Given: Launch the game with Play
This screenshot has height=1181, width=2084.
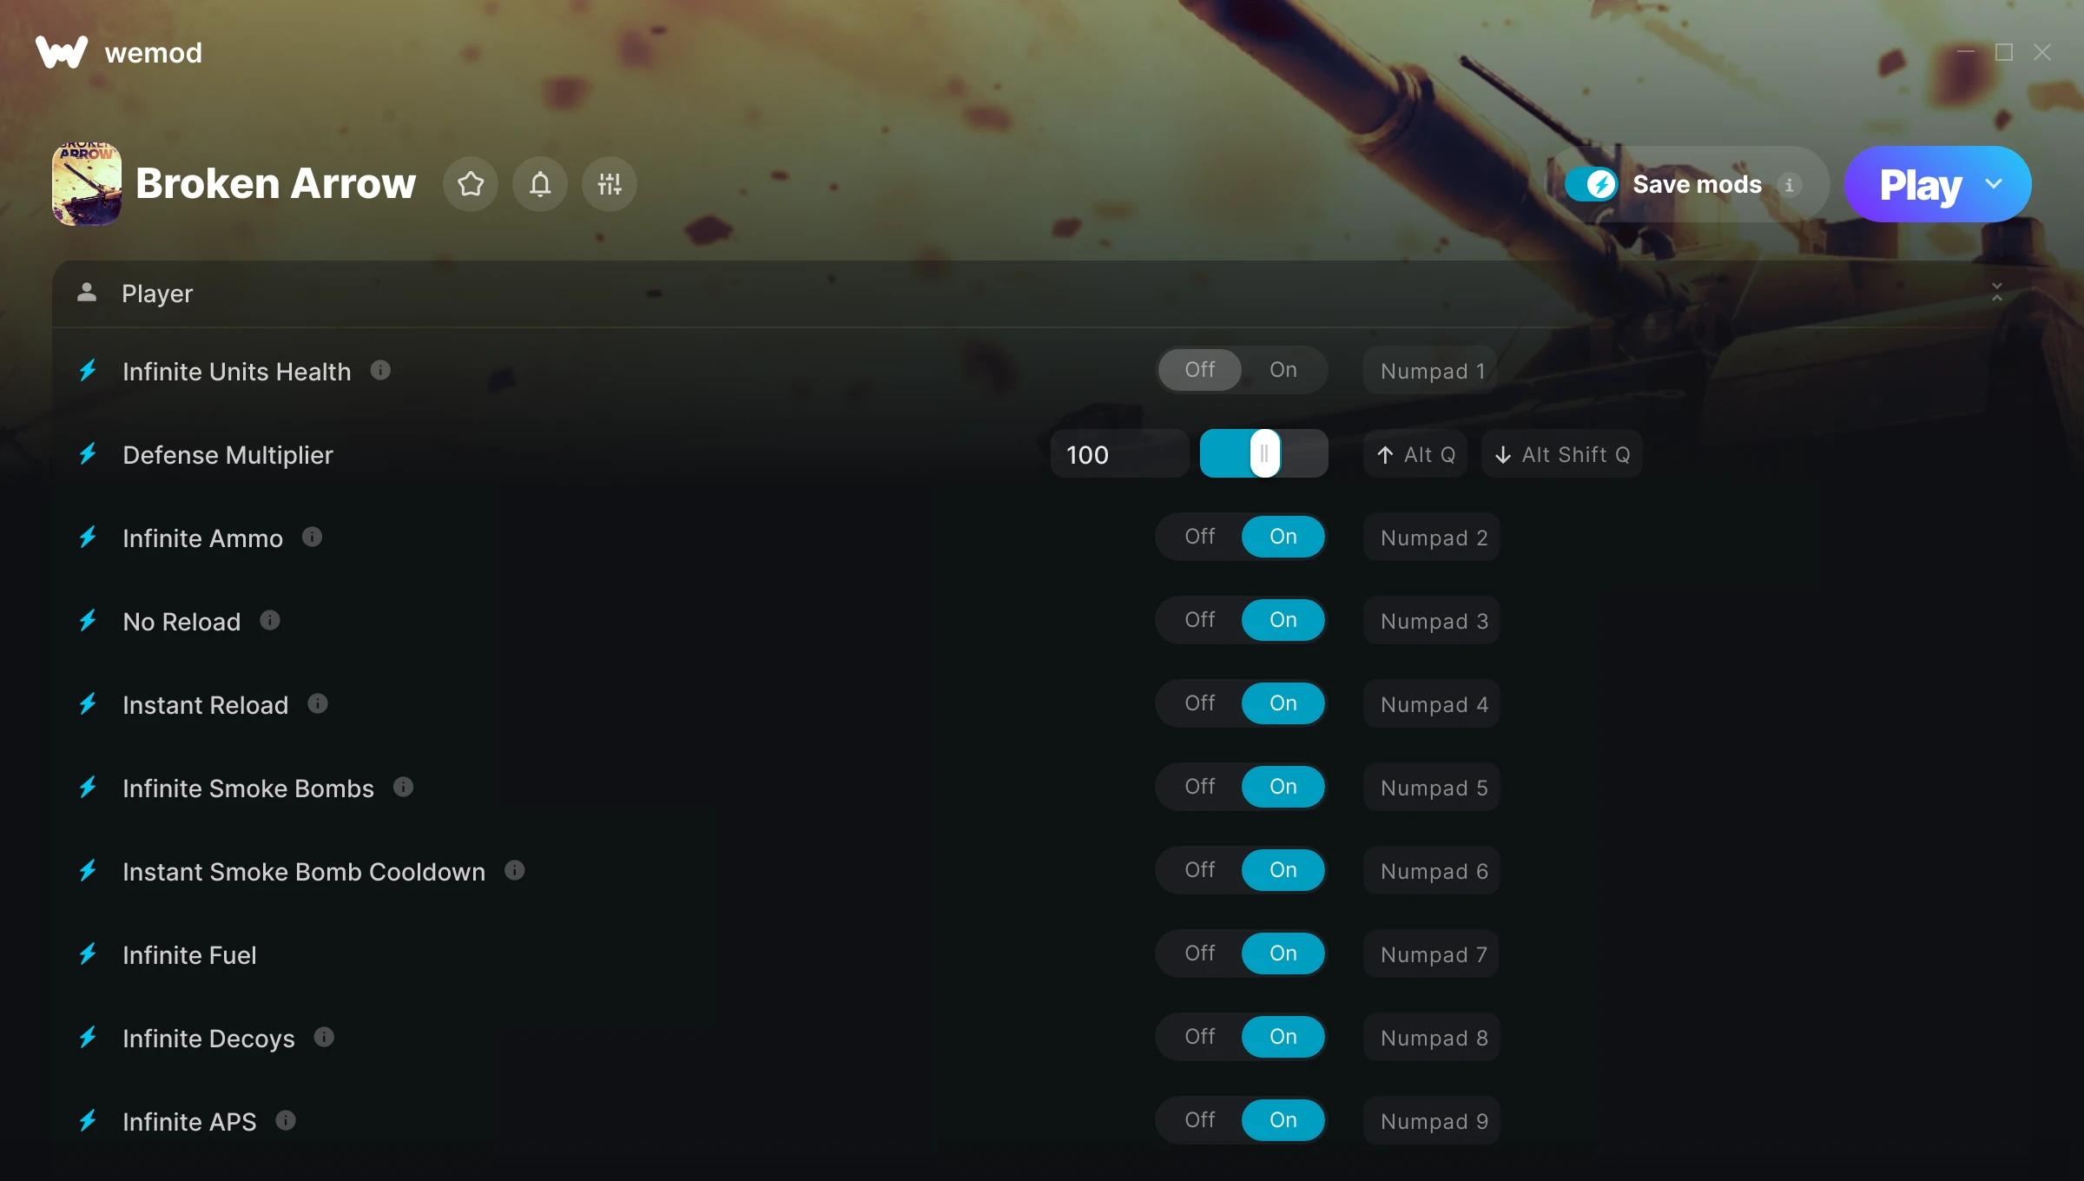Looking at the screenshot, I should 1920,184.
